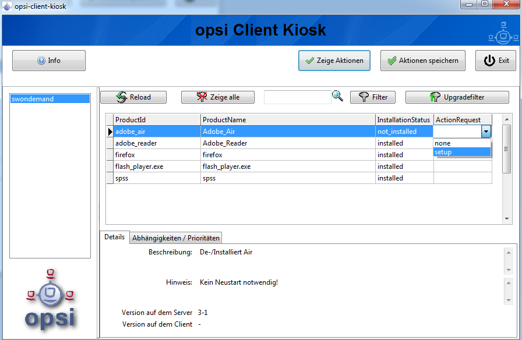Click the Beschreibung field scroll down arrow
Screen dimensions: 522x340
509,270
